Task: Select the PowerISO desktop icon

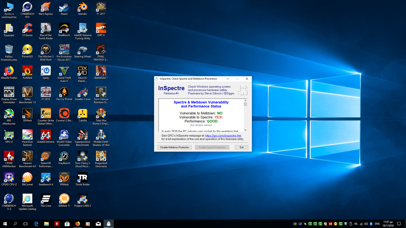Action: point(27,51)
